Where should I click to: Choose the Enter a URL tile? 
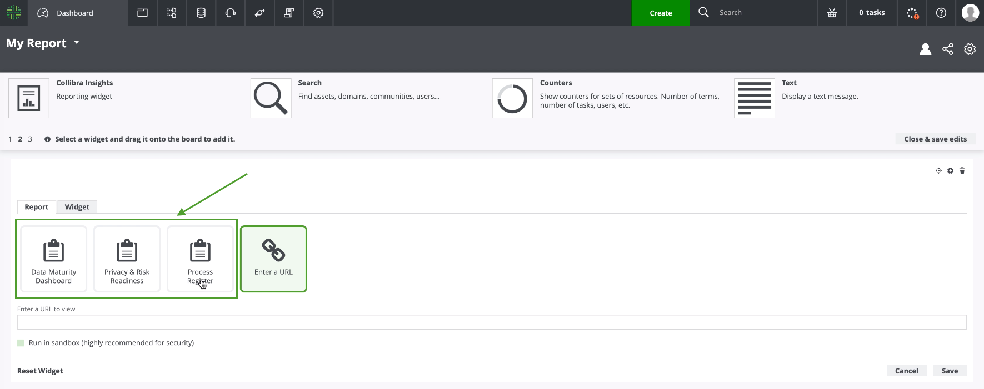(x=273, y=259)
